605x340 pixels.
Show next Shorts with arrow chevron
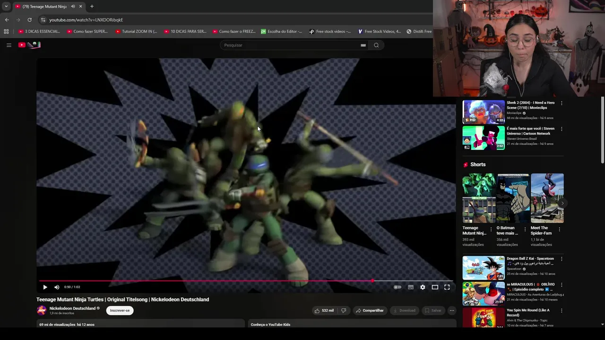pos(562,204)
